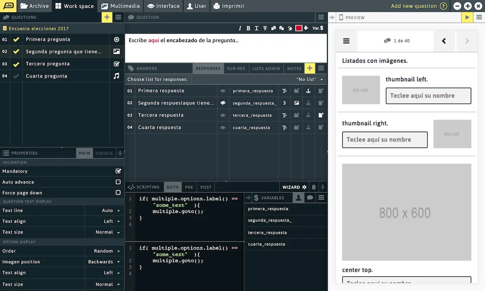Click the thumbnail left name input field
The image size is (485, 291).
coord(428,96)
